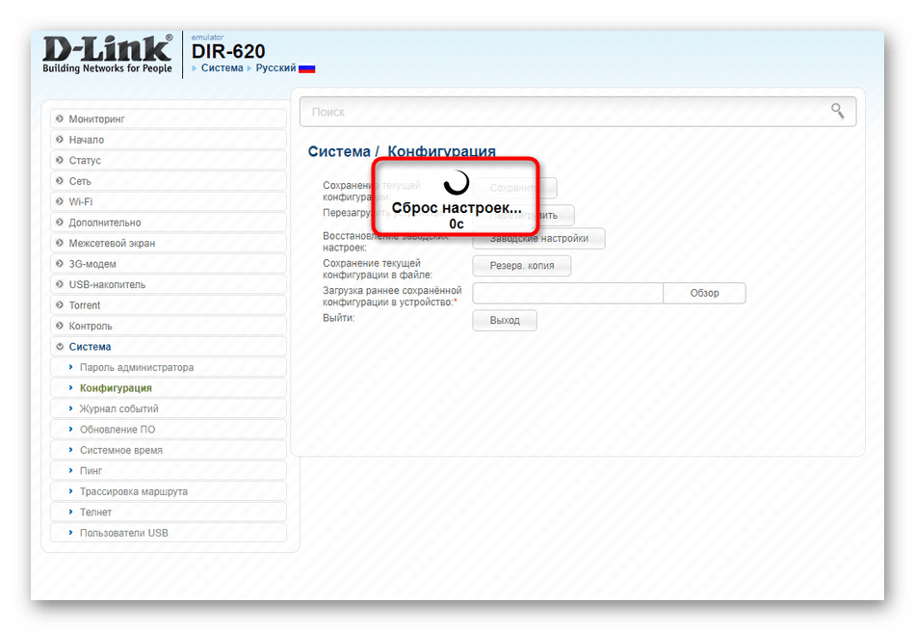Click the search magnifier icon
The image size is (915, 631).
[837, 111]
